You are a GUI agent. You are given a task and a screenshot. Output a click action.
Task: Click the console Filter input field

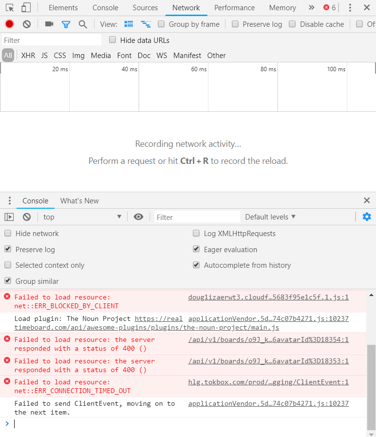197,217
